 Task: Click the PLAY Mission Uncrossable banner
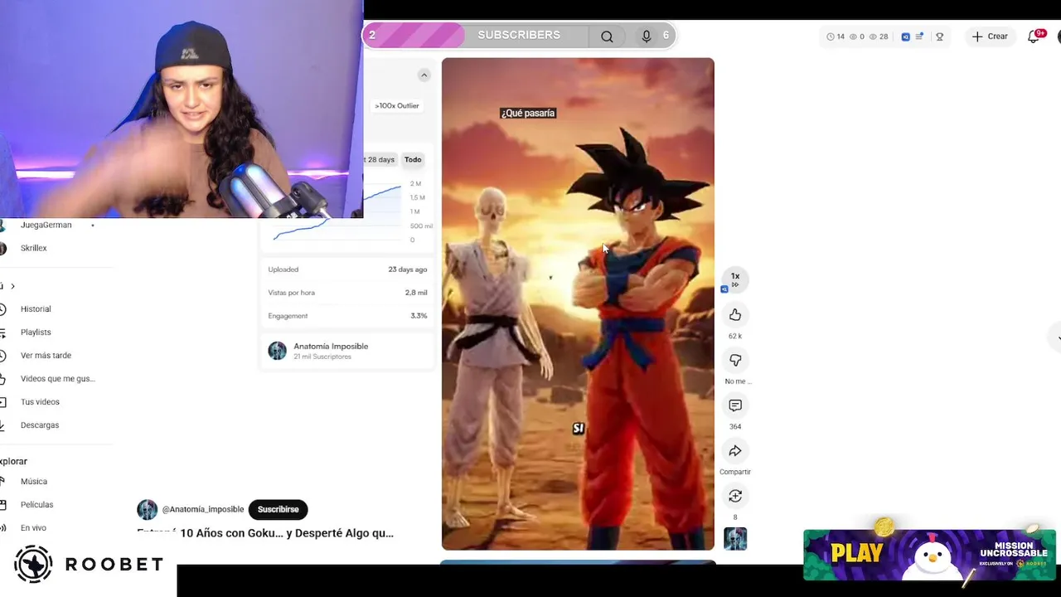pyautogui.click(x=929, y=554)
